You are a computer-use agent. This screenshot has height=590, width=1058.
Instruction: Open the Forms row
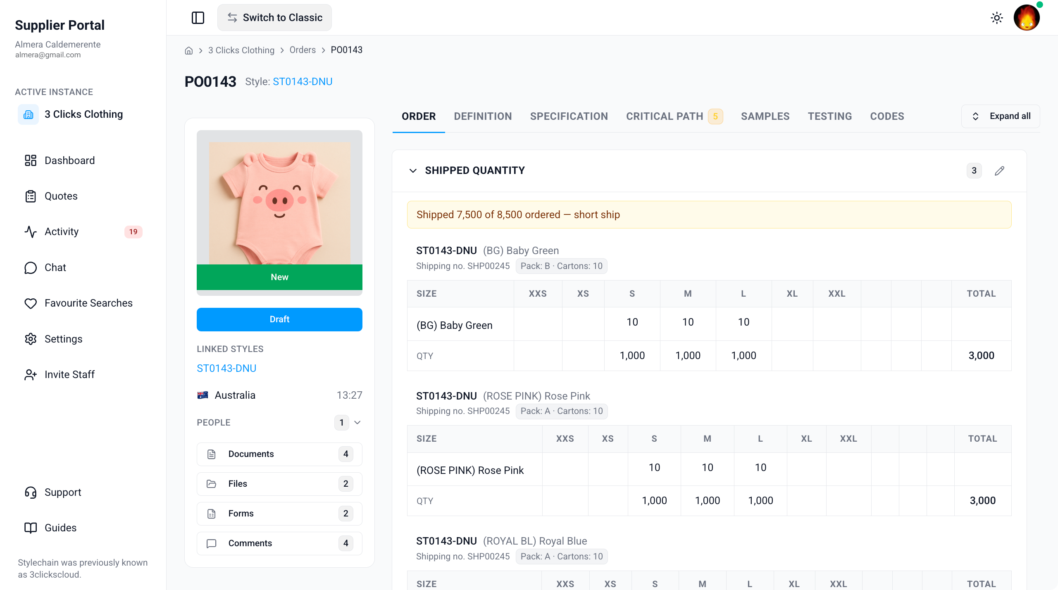279,514
